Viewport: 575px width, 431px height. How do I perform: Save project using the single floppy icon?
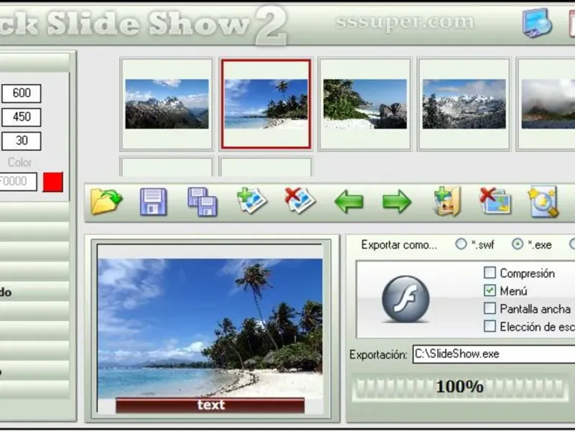(153, 202)
